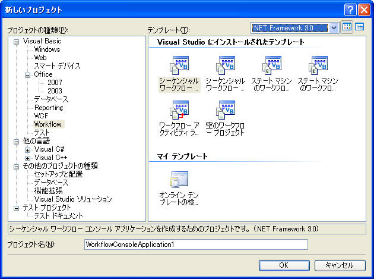Viewport: 374px width, 279px height.
Task: Select the fourth template, ステート マシンのワークフロー
Action: [x=318, y=65]
